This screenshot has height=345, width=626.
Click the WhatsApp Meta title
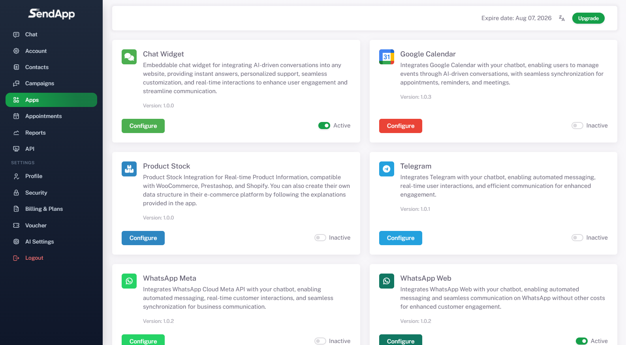pyautogui.click(x=169, y=278)
